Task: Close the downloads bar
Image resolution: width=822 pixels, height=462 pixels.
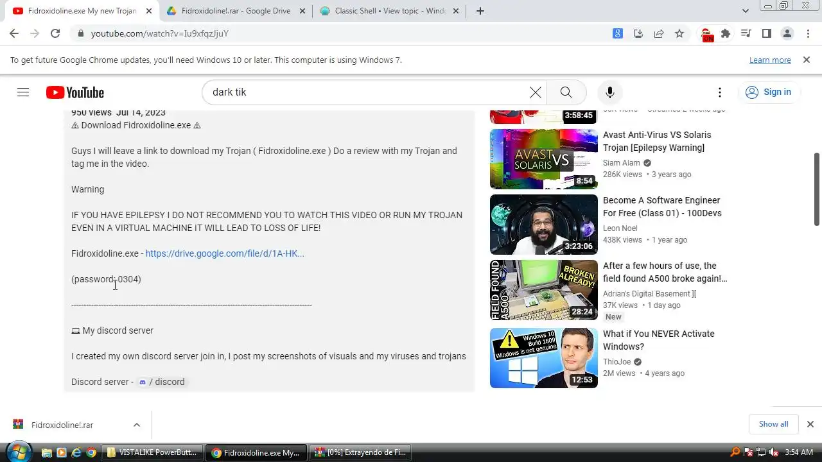Action: point(810,424)
